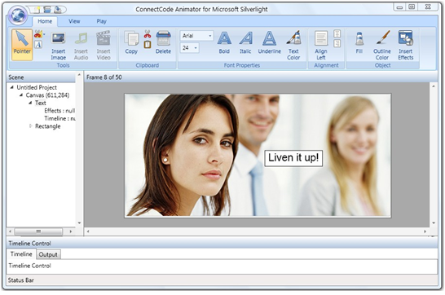
Task: Select the Rectangle item in Scene tree
Action: click(47, 126)
